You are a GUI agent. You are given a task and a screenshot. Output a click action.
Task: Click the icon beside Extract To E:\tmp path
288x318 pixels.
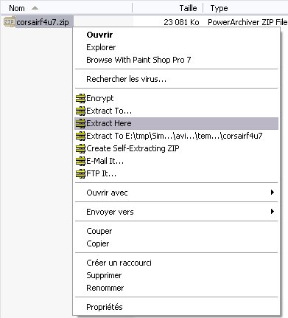coord(80,136)
